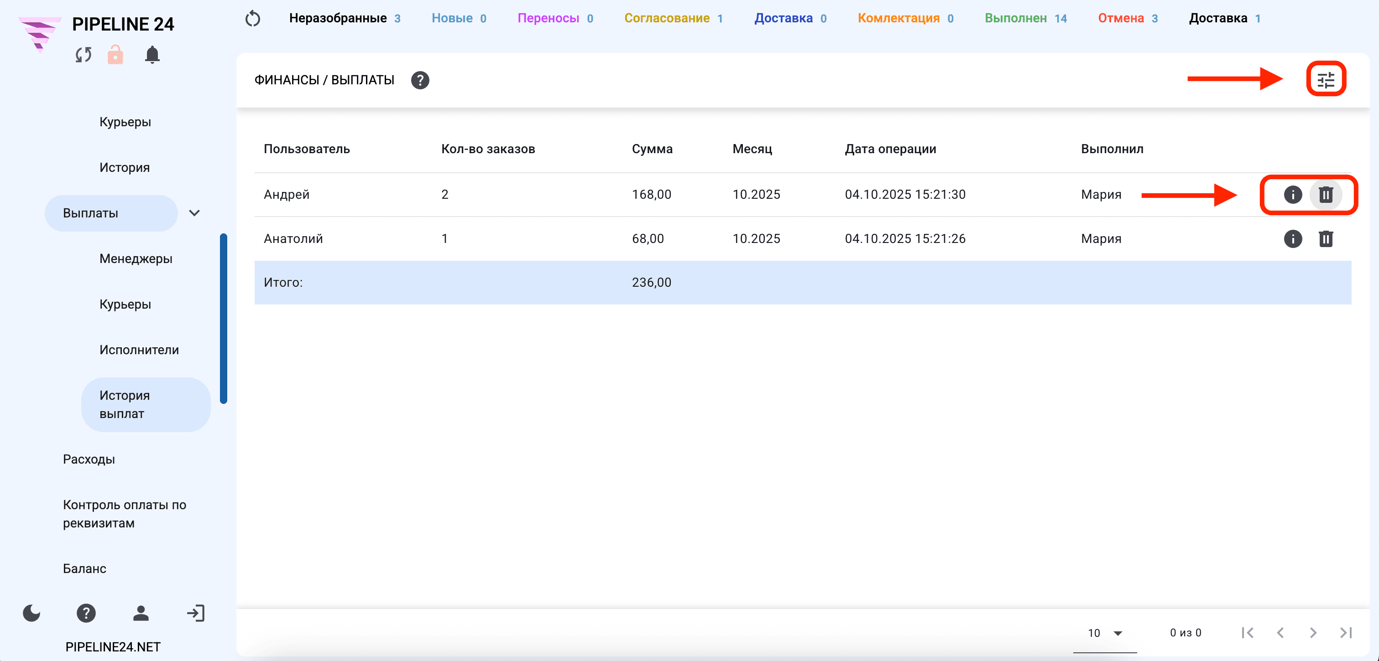
Task: Delete Анатолий's payout with the trash icon
Action: click(x=1326, y=238)
